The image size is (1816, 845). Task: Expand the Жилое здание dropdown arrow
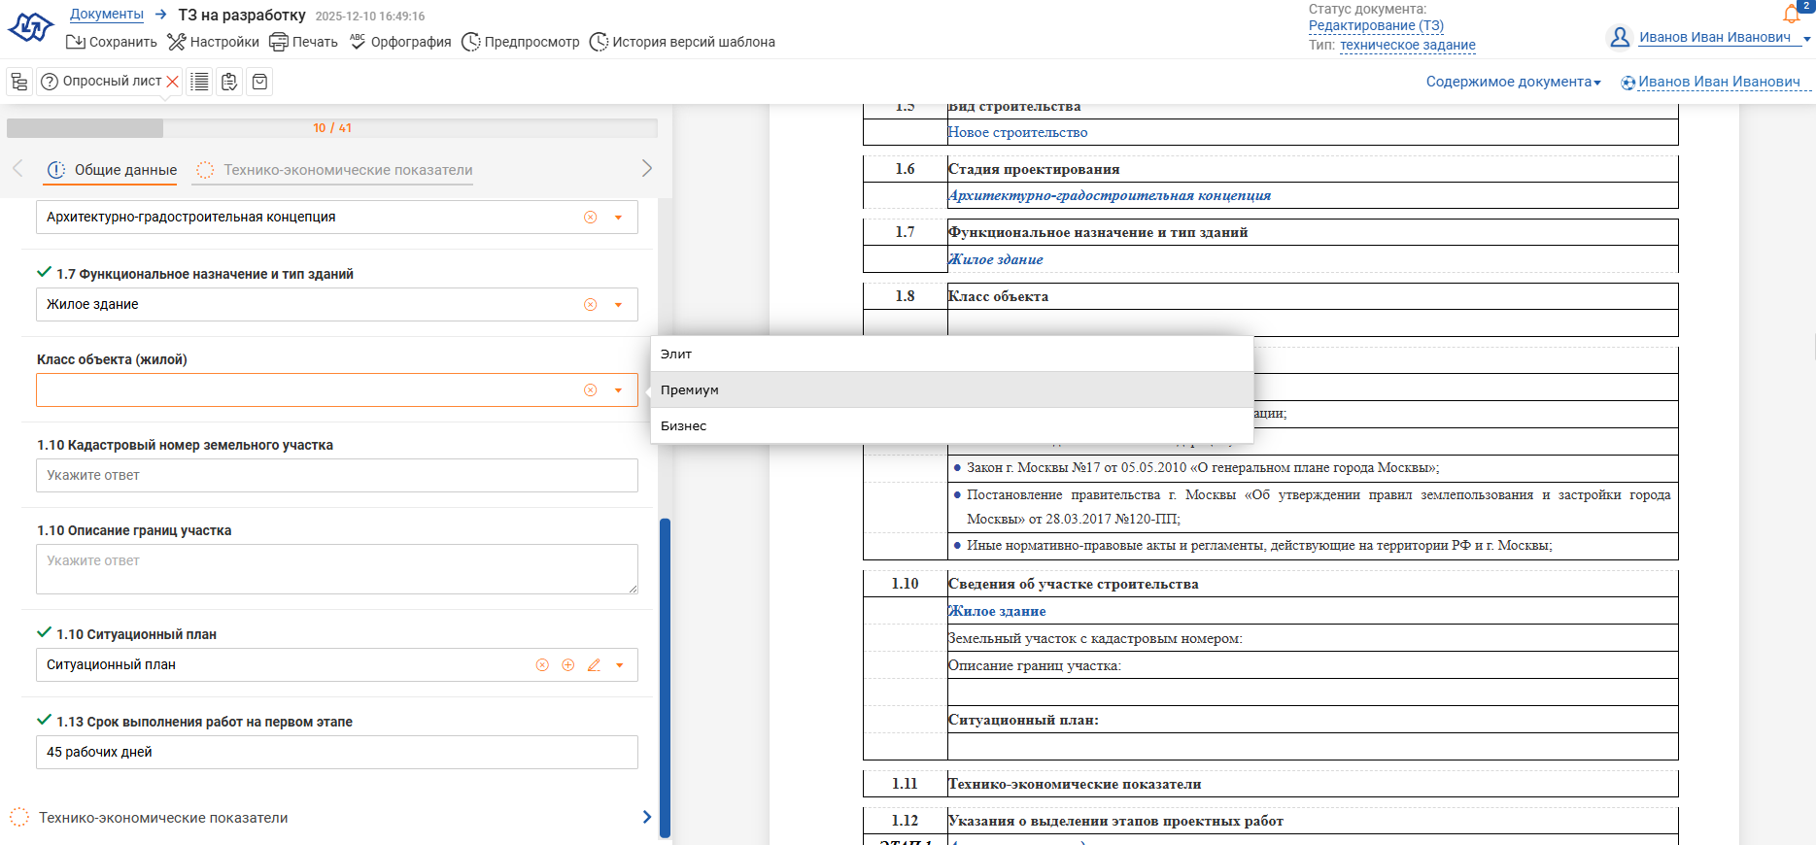pyautogui.click(x=618, y=305)
